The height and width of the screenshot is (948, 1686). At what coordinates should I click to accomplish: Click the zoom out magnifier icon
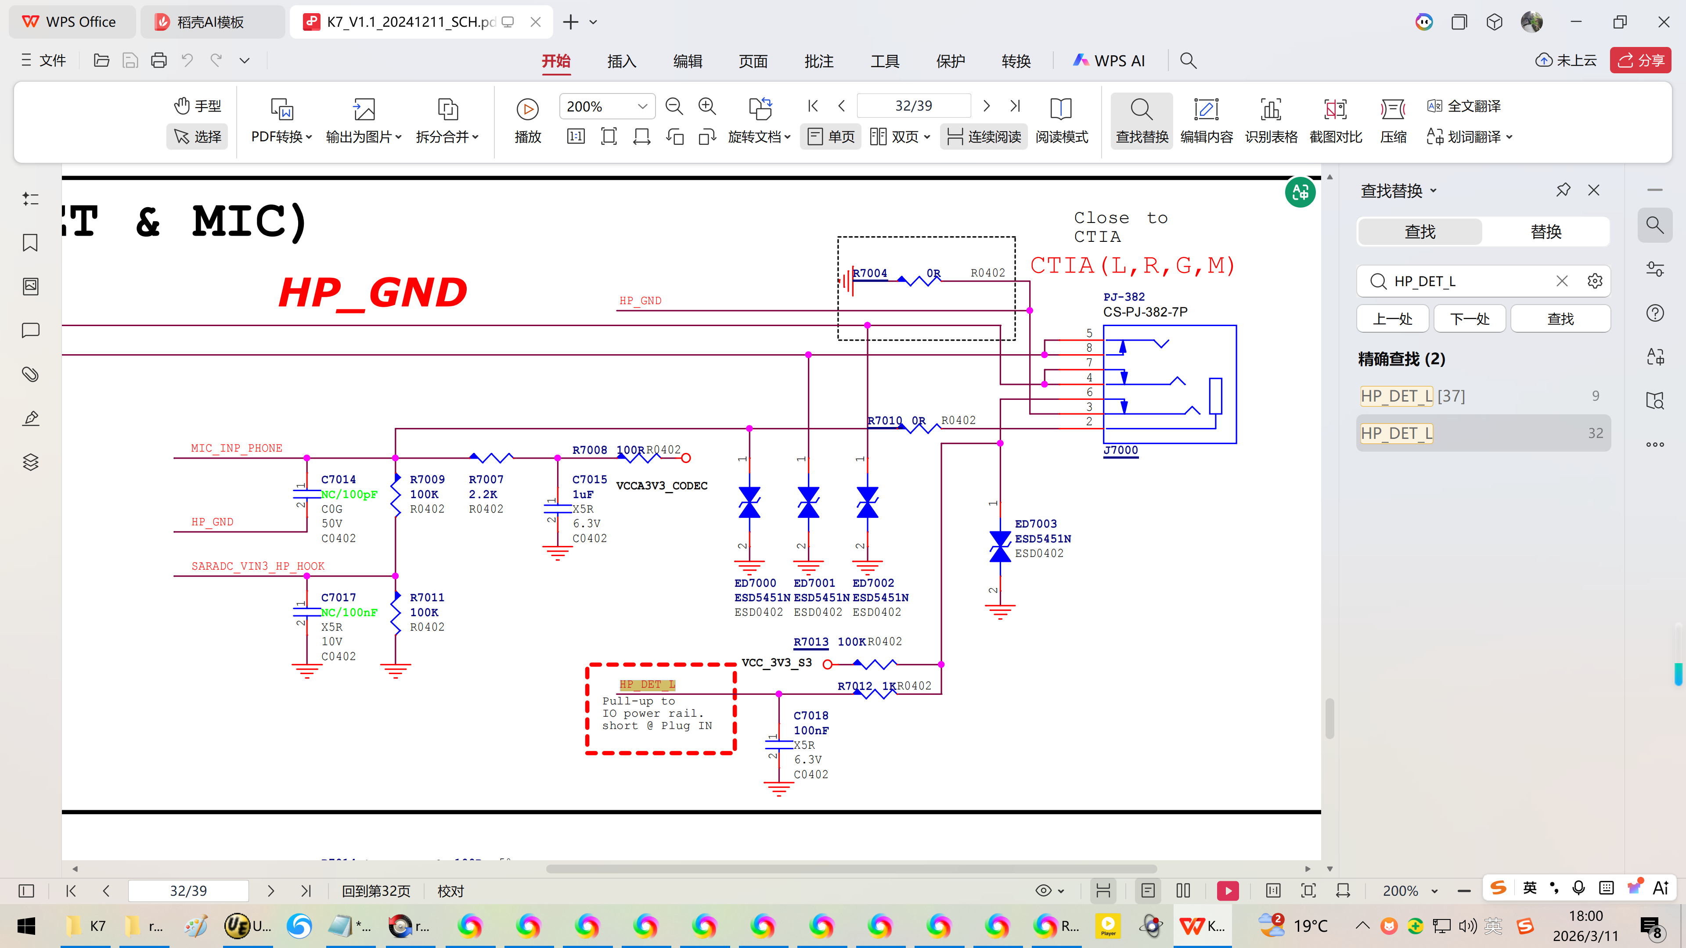tap(674, 106)
